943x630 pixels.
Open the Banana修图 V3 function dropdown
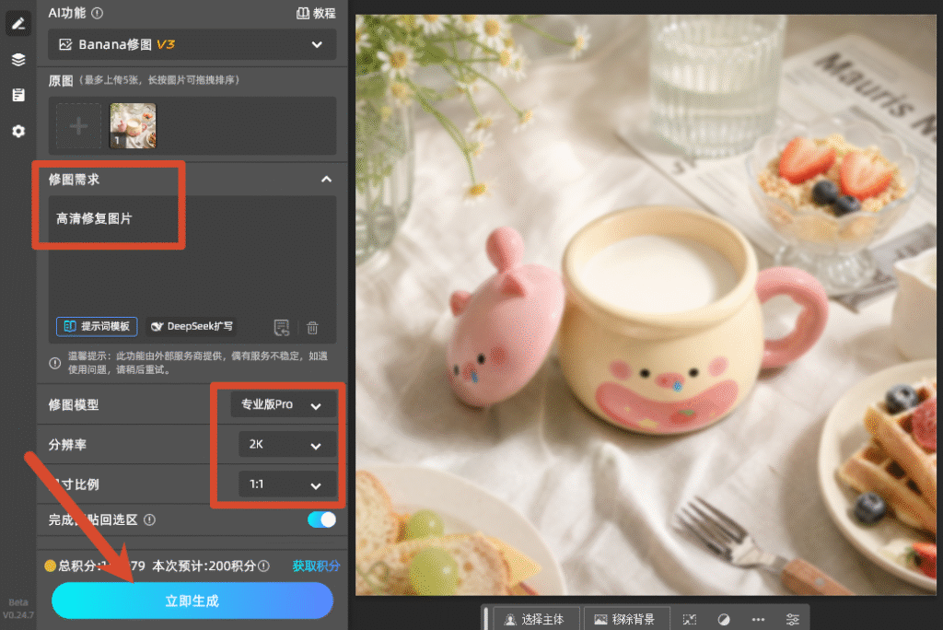pyautogui.click(x=192, y=44)
